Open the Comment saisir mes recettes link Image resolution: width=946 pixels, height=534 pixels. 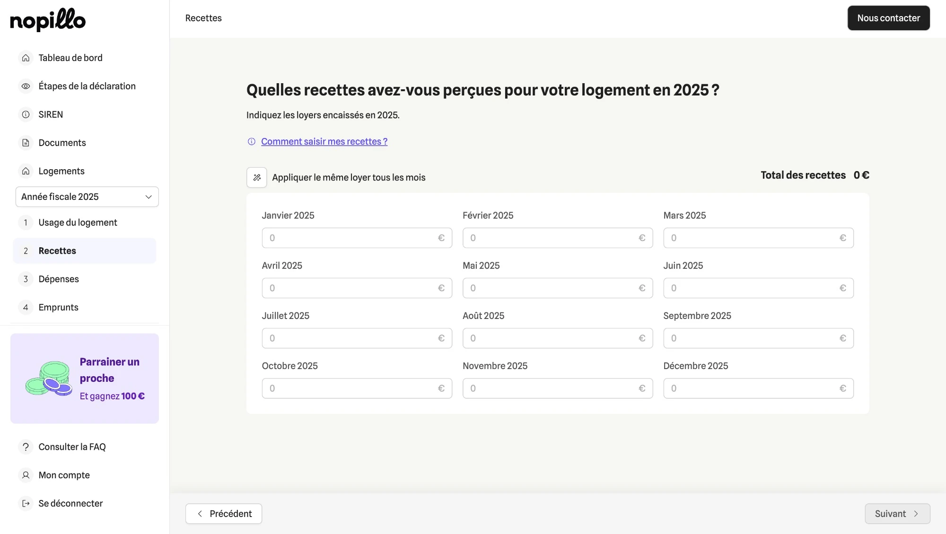point(324,142)
